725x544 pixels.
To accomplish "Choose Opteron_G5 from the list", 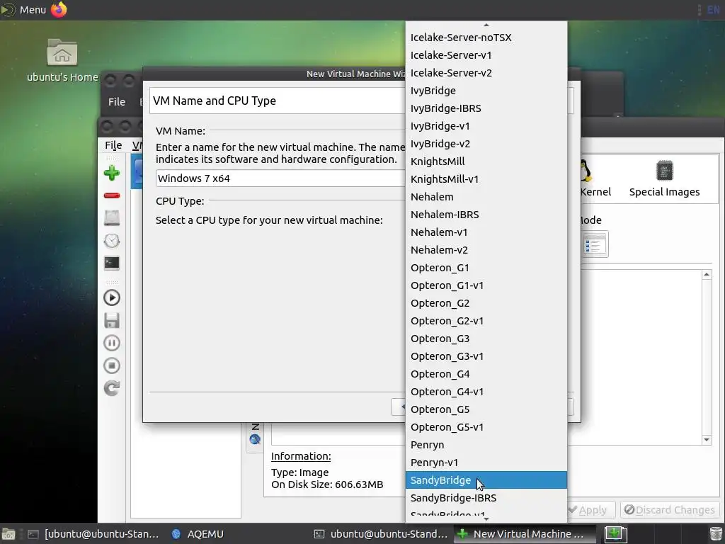I will [x=486, y=409].
